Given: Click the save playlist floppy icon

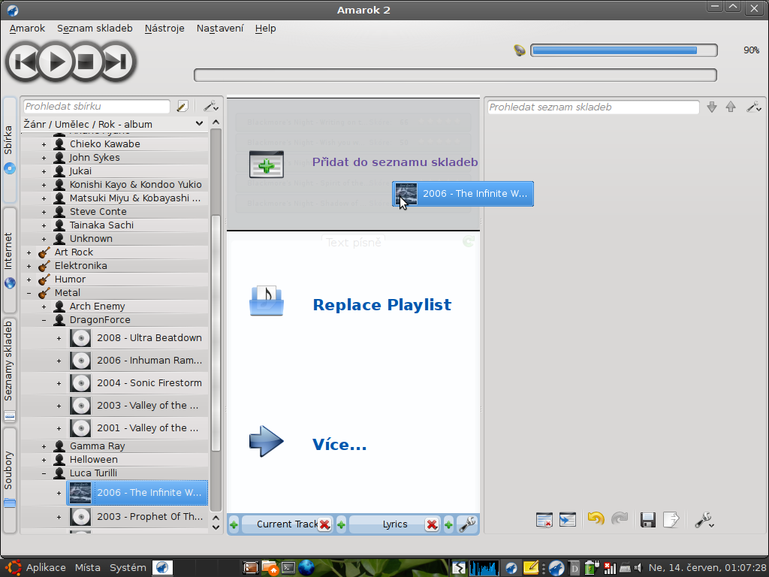Looking at the screenshot, I should point(648,520).
